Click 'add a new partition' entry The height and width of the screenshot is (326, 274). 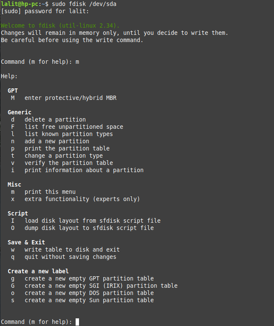click(x=56, y=141)
